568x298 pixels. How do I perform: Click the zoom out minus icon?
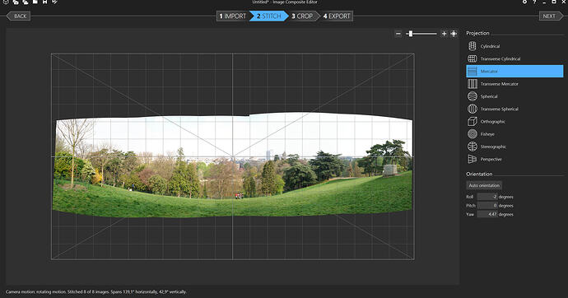click(398, 34)
